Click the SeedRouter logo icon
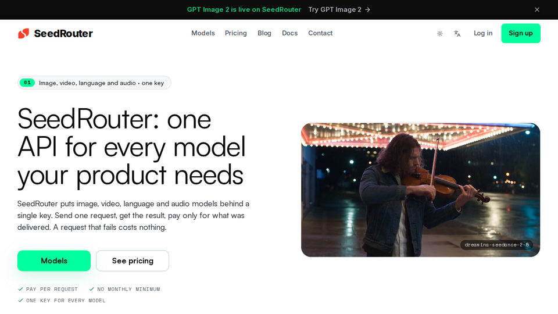The image size is (558, 314). 23,34
